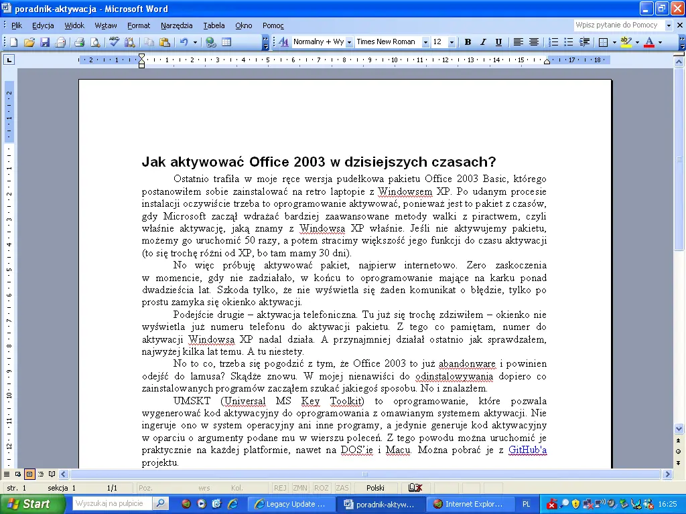Open the font size 12 dropdown
The image size is (686, 514).
pyautogui.click(x=451, y=41)
